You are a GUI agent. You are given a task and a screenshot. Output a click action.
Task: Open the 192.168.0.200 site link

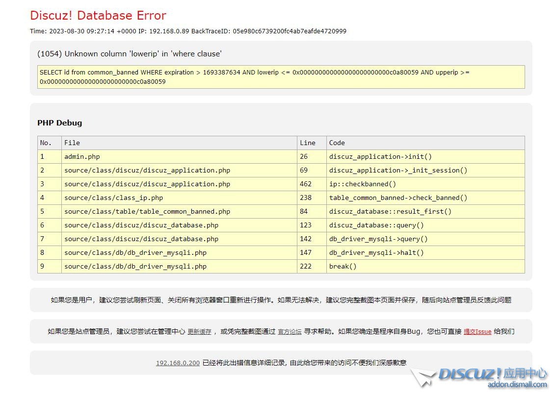(x=178, y=363)
